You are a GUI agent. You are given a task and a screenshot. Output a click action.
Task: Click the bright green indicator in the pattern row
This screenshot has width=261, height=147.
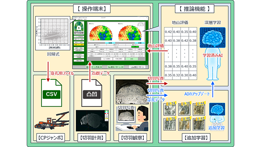pyautogui.click(x=135, y=47)
